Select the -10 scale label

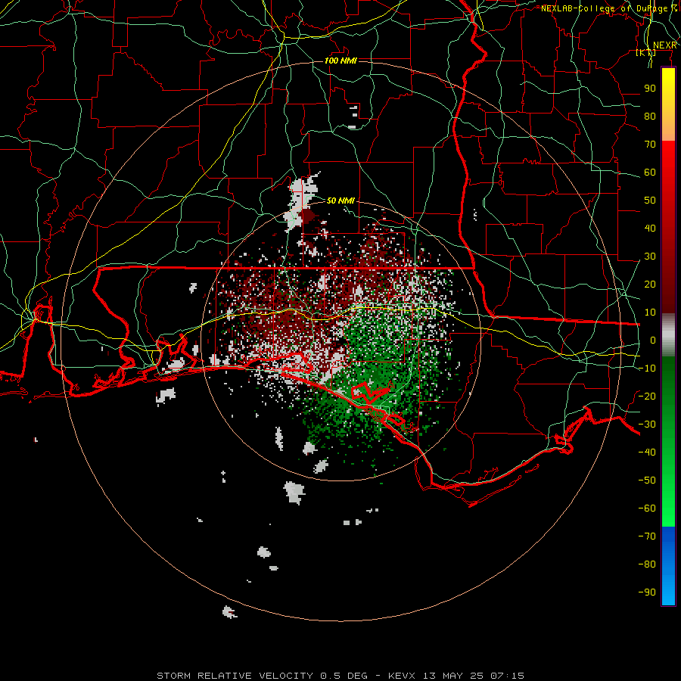coord(647,368)
